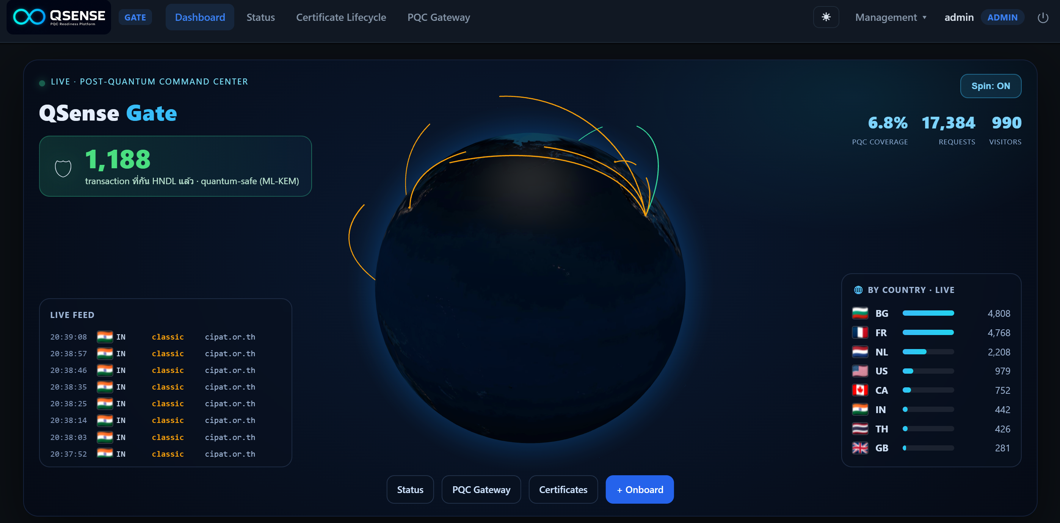Click the NL traffic progress bar
This screenshot has height=523, width=1060.
point(928,352)
